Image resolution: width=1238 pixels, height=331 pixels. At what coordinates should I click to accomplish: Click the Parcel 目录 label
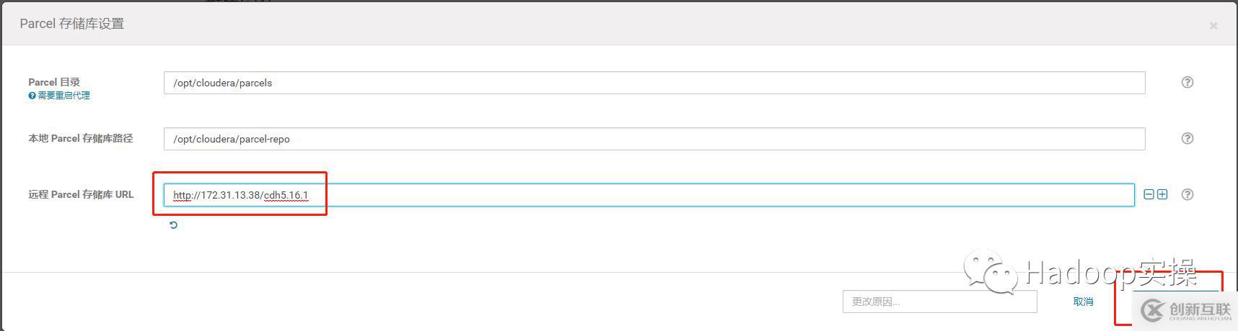[54, 82]
